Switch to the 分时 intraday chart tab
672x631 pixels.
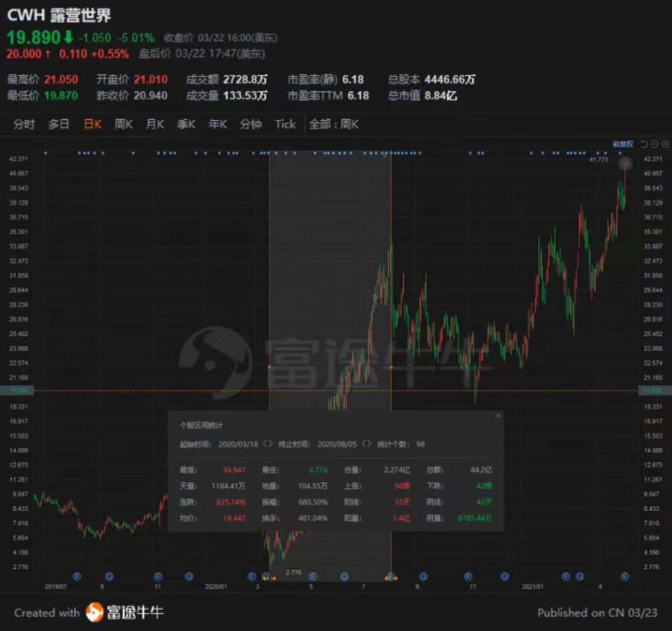(x=23, y=124)
